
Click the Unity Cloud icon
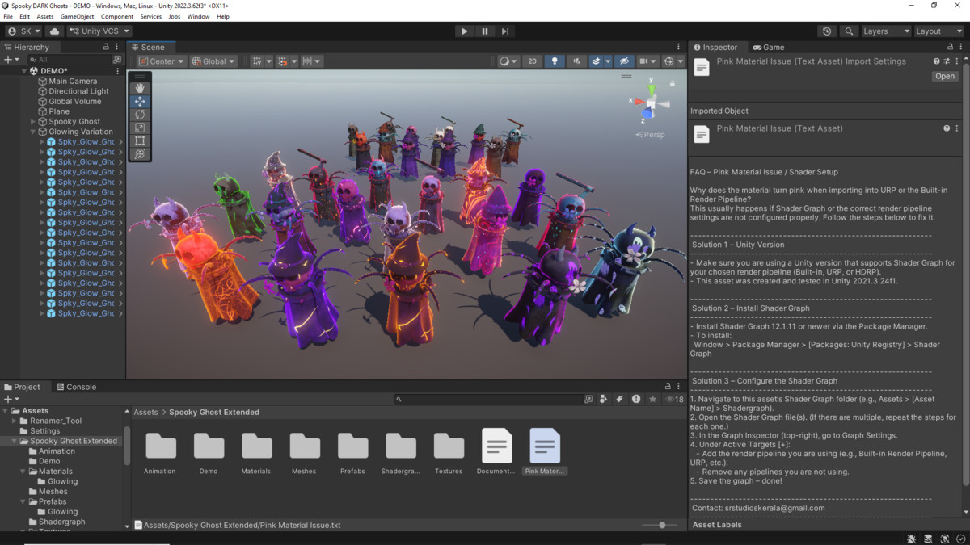click(x=55, y=31)
